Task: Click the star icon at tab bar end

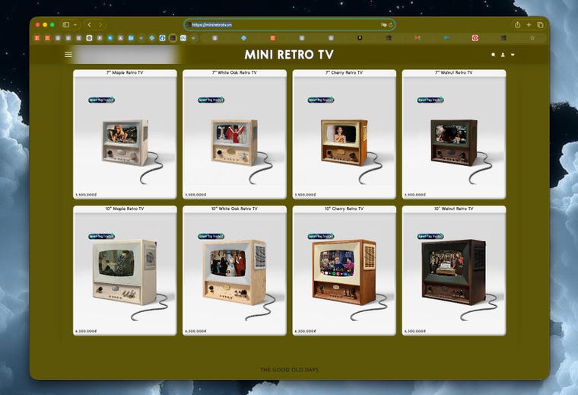Action: [x=532, y=38]
